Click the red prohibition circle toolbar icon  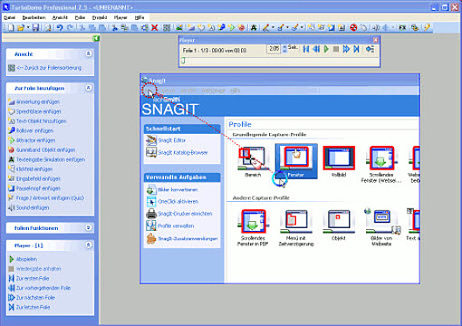click(x=353, y=28)
